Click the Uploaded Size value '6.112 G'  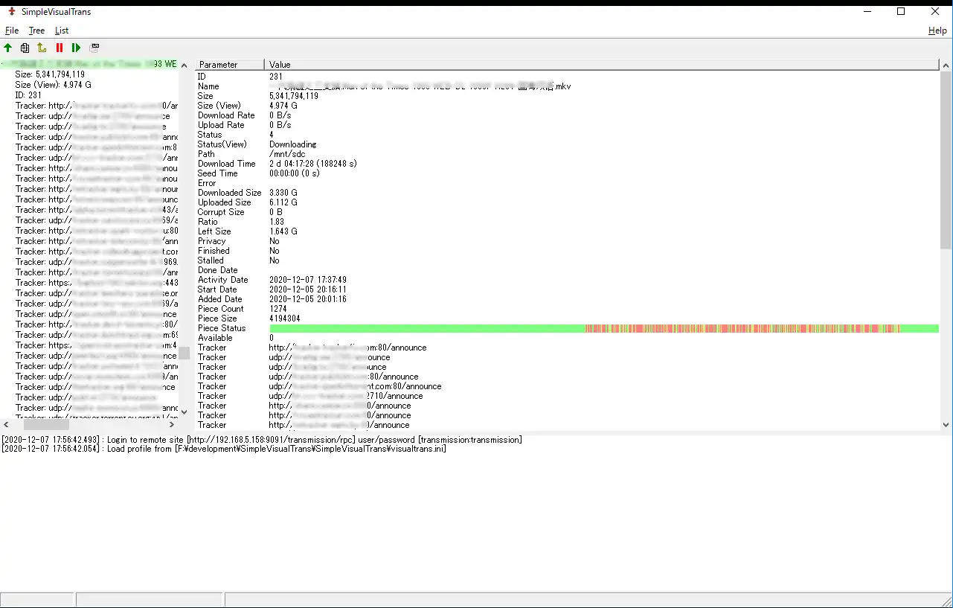283,202
